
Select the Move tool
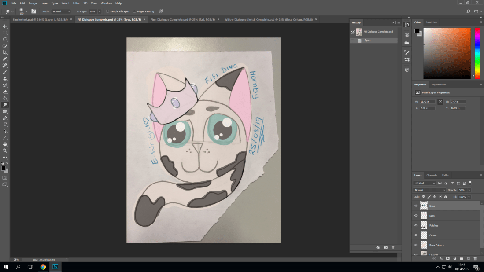coord(5,26)
